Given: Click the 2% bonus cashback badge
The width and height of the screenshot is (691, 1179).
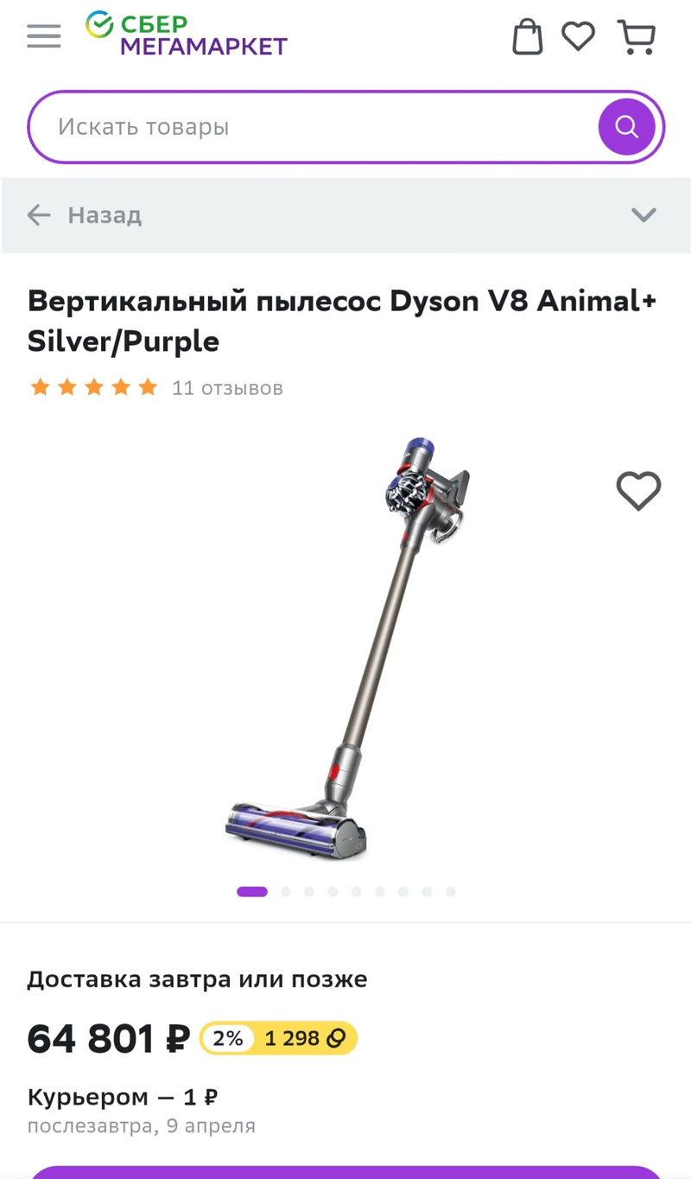Looking at the screenshot, I should pos(227,1038).
